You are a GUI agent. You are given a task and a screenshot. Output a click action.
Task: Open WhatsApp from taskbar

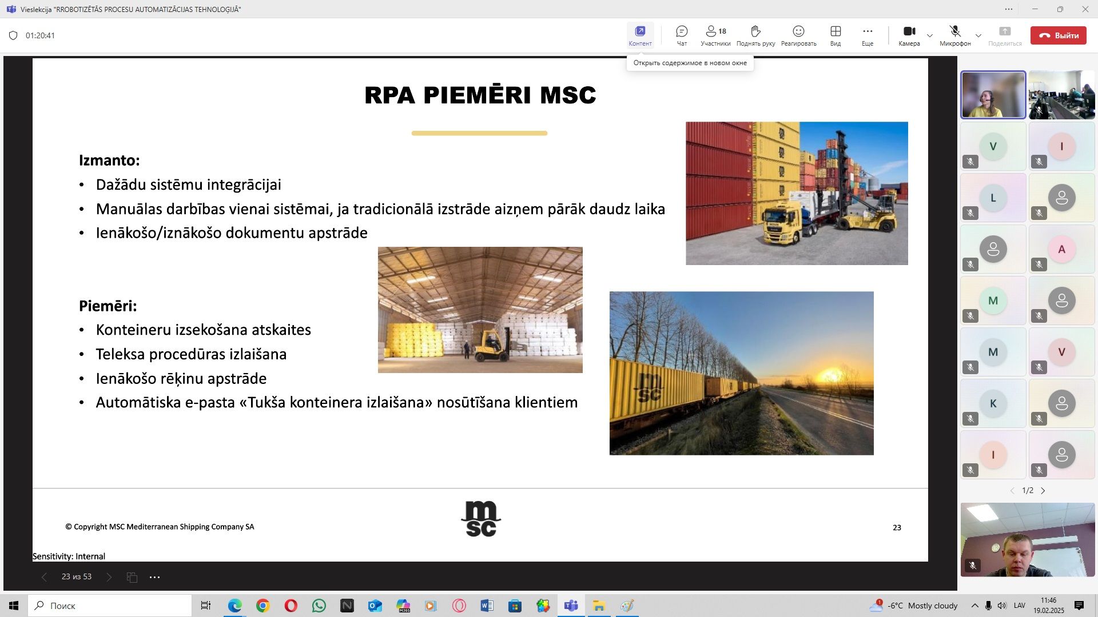click(x=319, y=606)
